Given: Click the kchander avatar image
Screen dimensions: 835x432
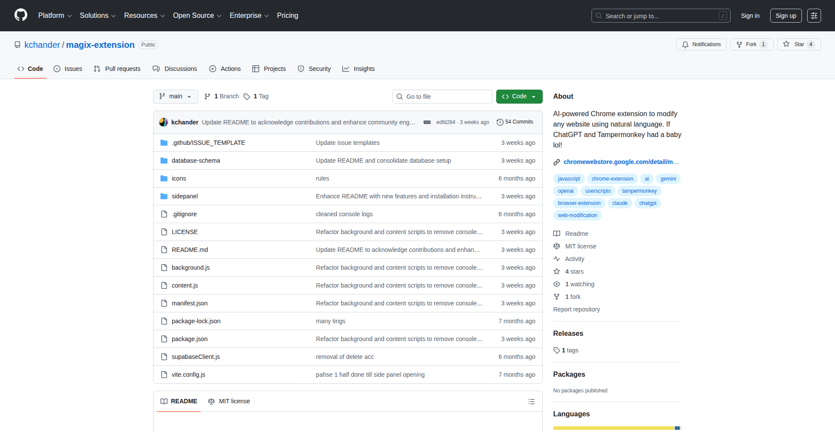Looking at the screenshot, I should (164, 122).
